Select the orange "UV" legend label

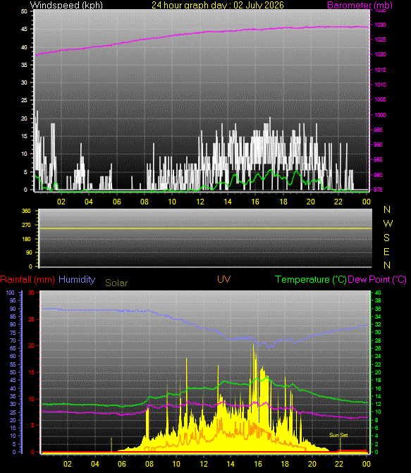(x=224, y=279)
